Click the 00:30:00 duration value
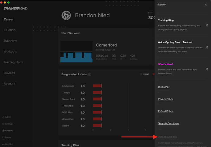The width and height of the screenshot is (211, 147). [102, 56]
